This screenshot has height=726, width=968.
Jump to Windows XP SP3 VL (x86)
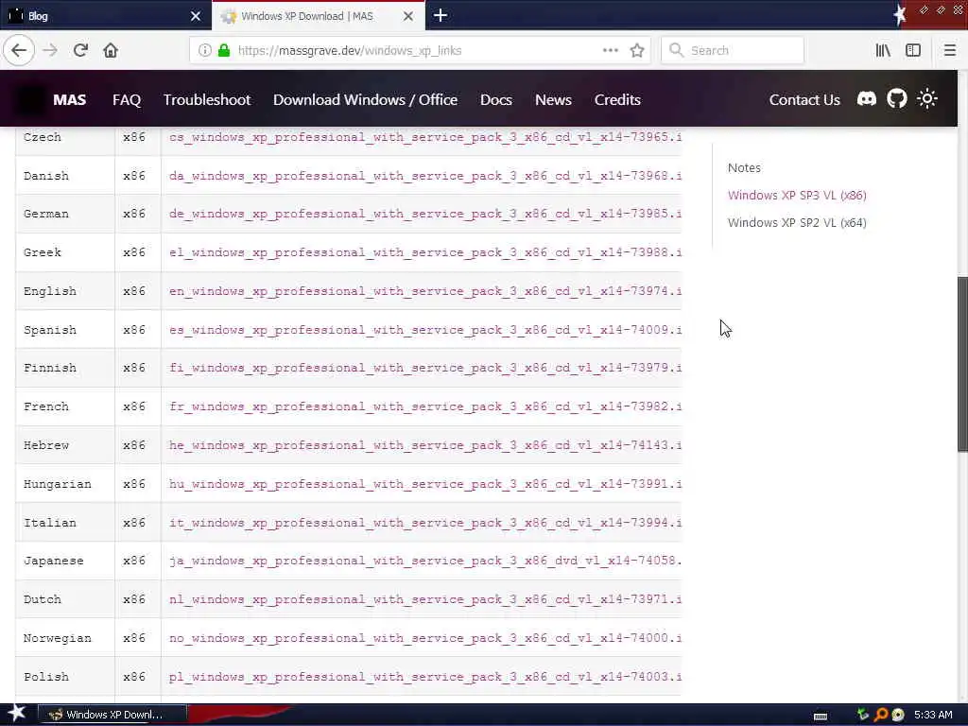[x=797, y=195]
